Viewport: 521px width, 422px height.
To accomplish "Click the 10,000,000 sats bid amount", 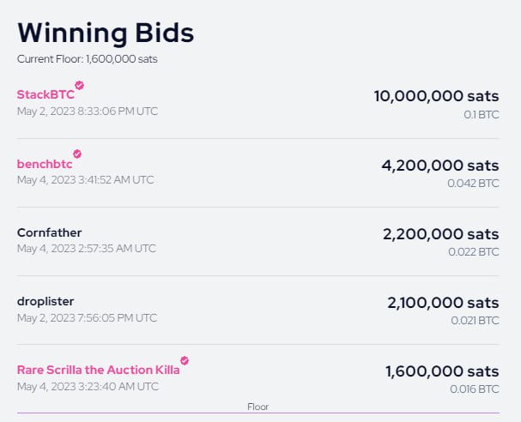I will tap(436, 96).
